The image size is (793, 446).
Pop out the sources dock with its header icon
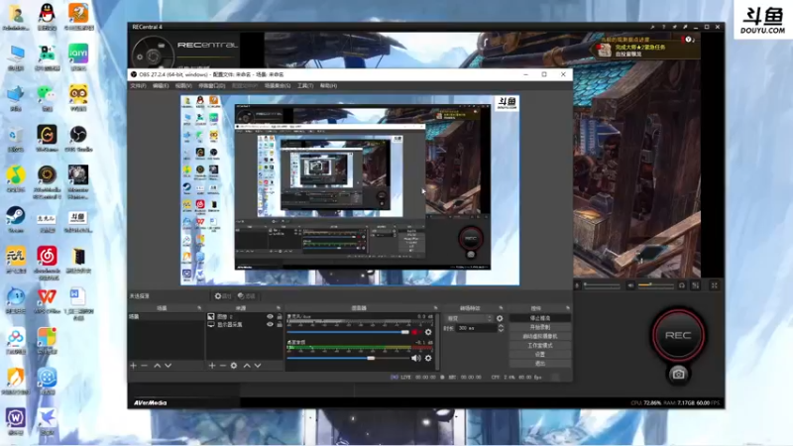click(279, 308)
